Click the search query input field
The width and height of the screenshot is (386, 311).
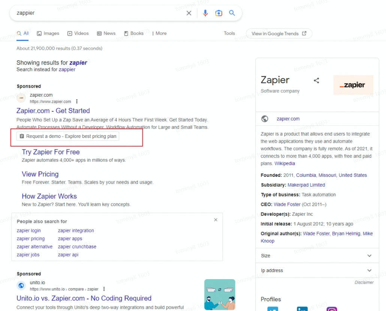tap(99, 13)
